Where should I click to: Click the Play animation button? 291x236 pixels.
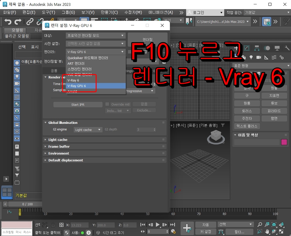pyautogui.click(x=158, y=225)
